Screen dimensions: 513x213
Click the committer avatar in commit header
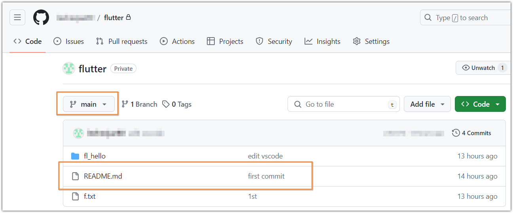pyautogui.click(x=78, y=133)
